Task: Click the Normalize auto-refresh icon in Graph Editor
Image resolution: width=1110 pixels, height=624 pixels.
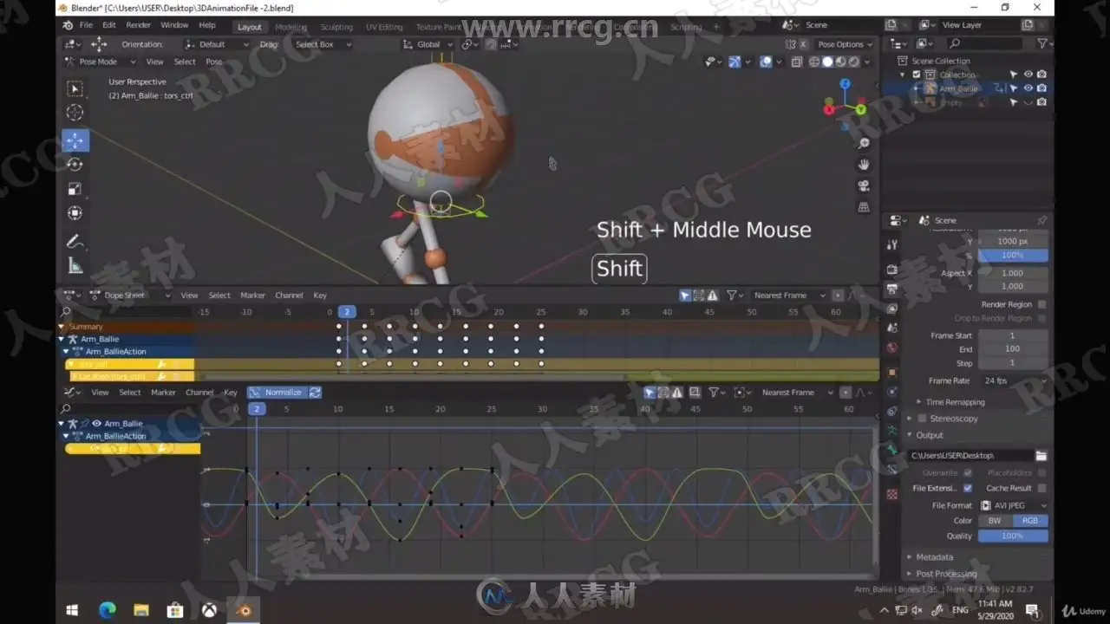Action: [x=315, y=393]
